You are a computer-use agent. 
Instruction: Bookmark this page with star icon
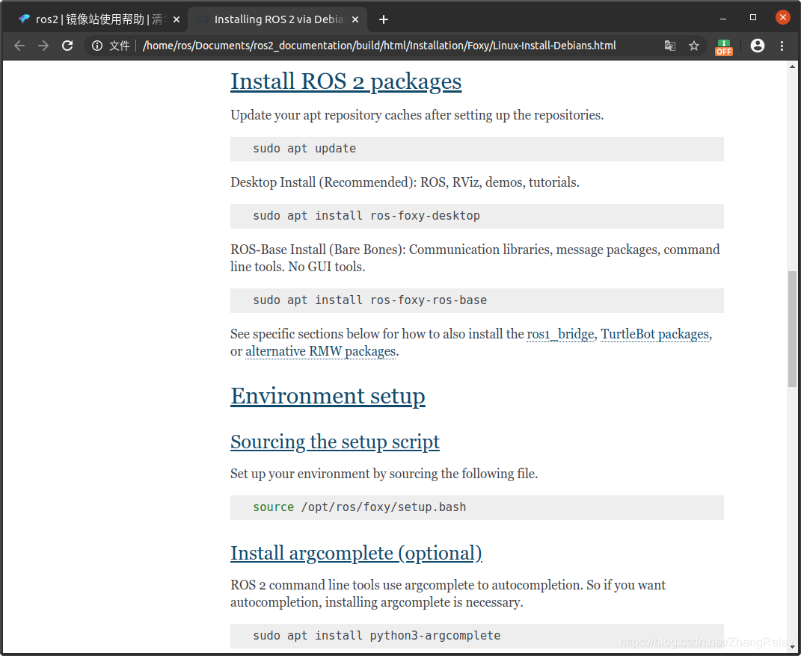tap(694, 46)
